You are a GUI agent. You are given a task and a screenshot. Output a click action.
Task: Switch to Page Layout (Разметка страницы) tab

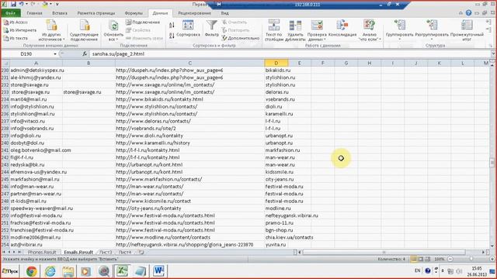click(96, 13)
